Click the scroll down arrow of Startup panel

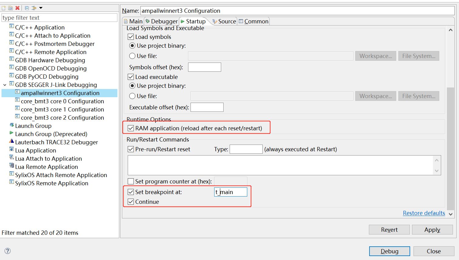451,214
